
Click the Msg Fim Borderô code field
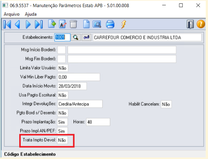62,59
